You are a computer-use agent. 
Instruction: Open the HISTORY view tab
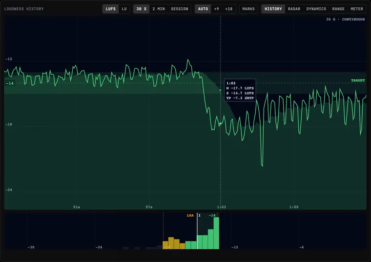click(273, 9)
